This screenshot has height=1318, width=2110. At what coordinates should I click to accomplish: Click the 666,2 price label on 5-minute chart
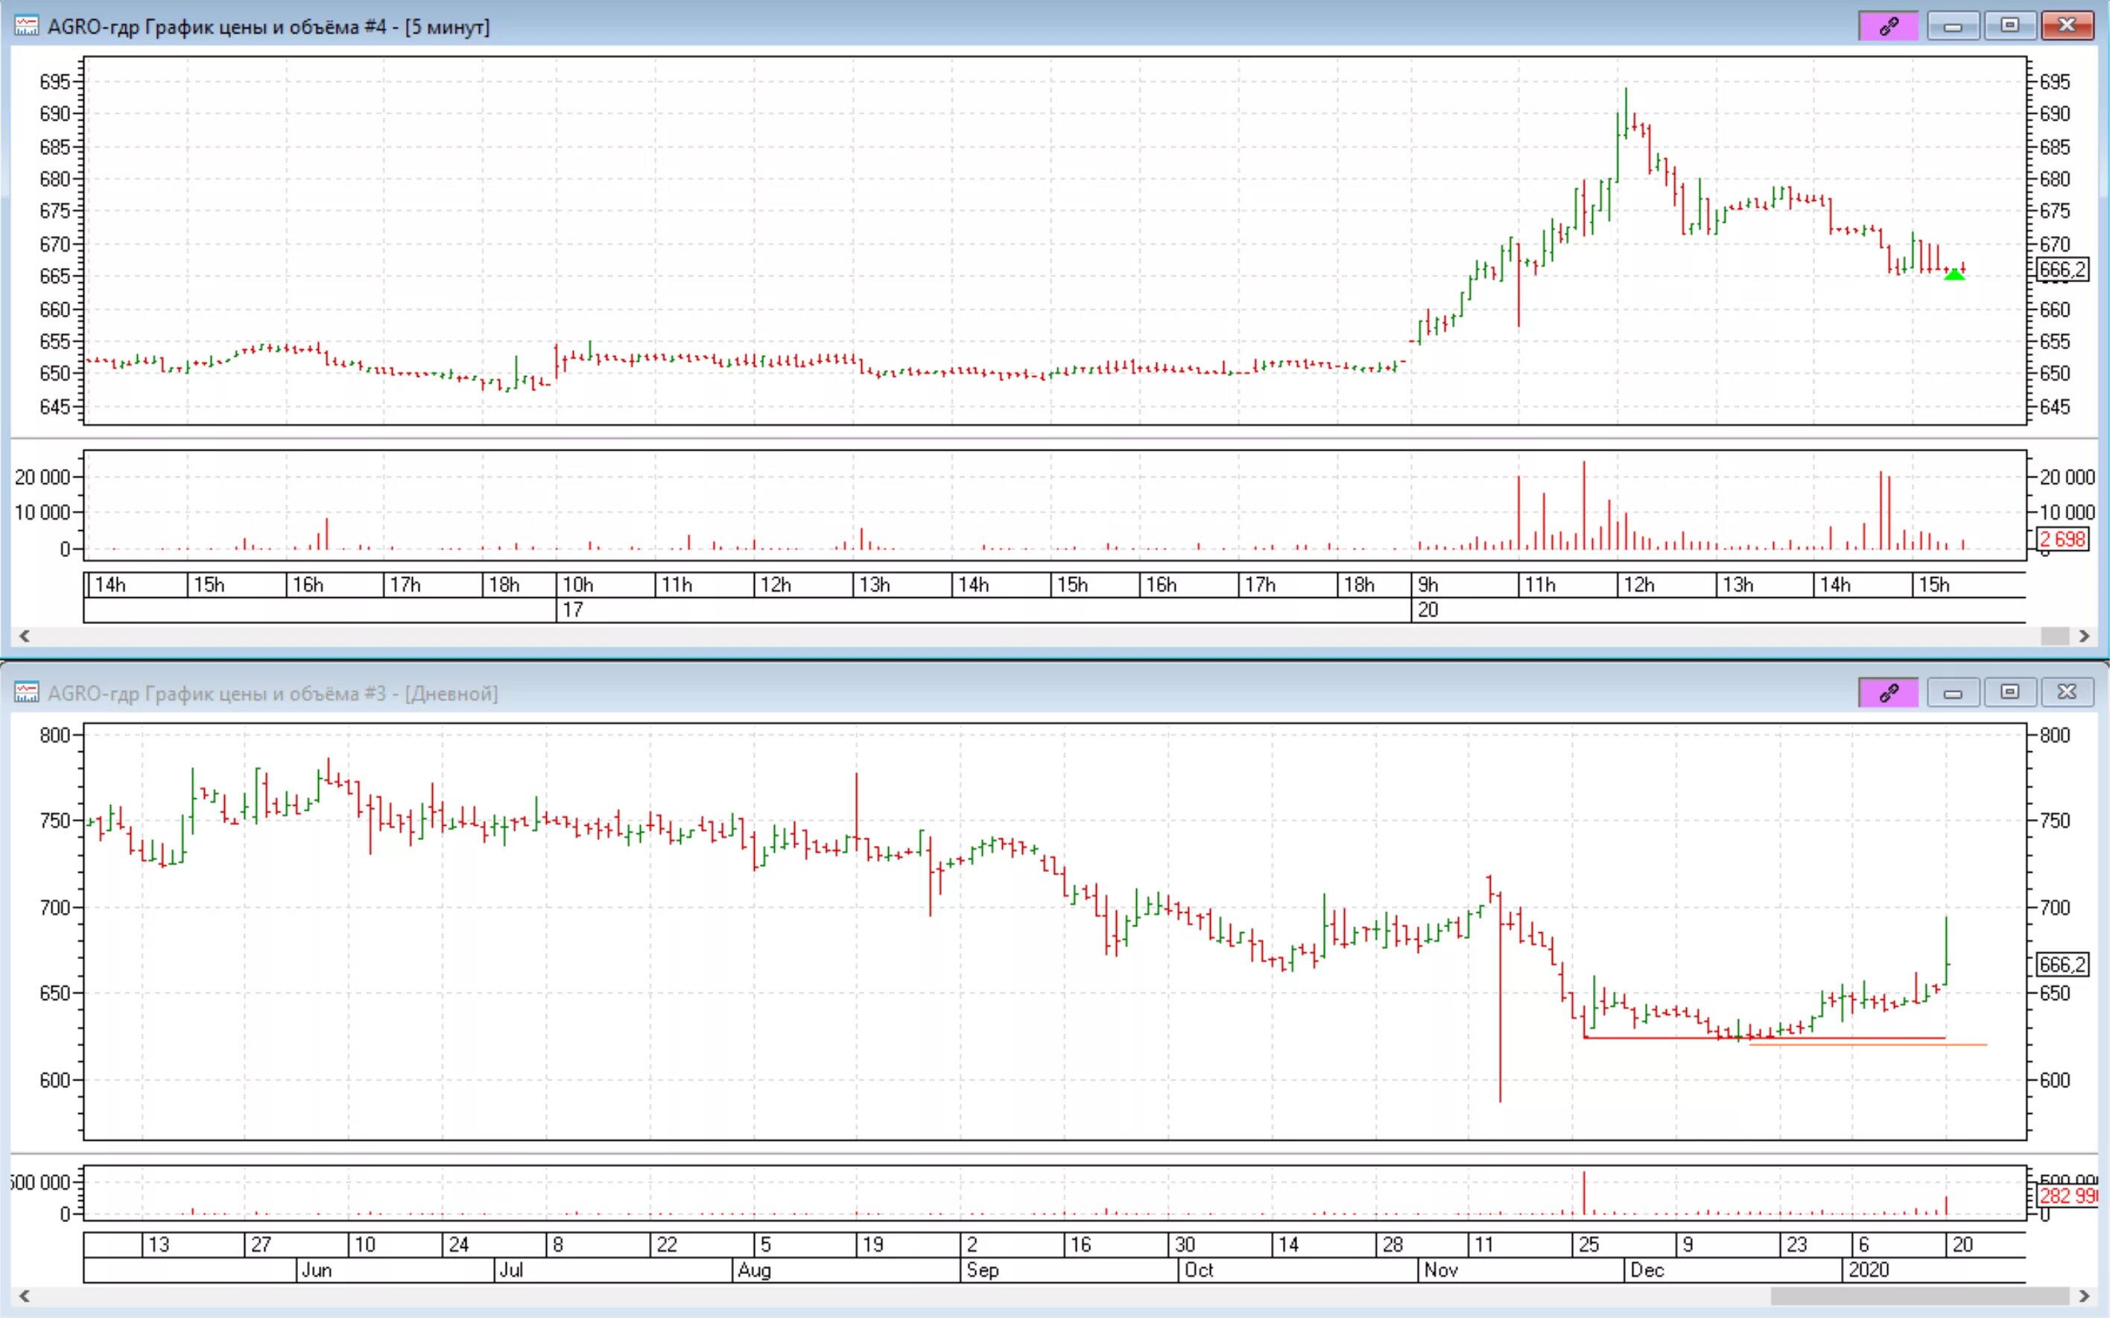pyautogui.click(x=2062, y=270)
